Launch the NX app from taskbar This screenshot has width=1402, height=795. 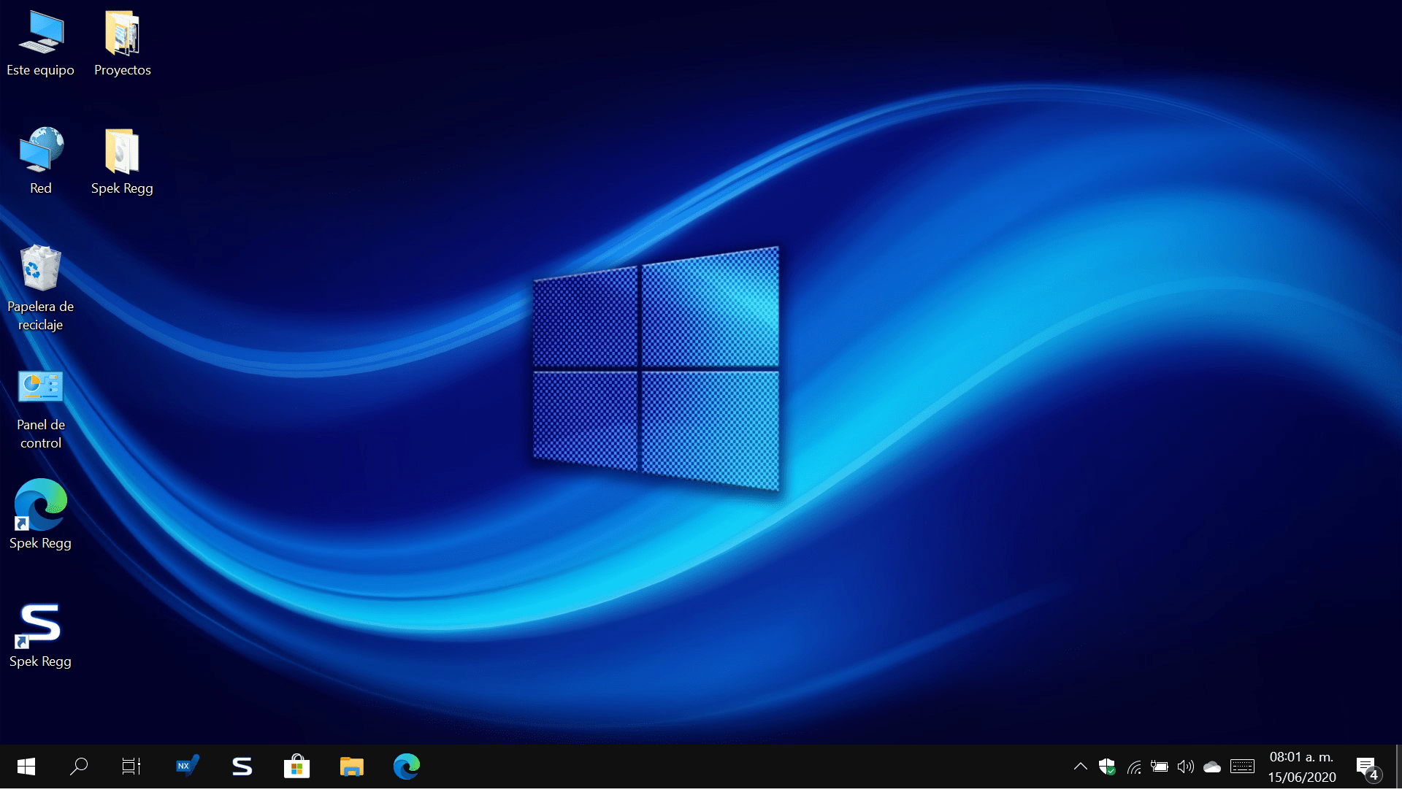[x=187, y=766]
